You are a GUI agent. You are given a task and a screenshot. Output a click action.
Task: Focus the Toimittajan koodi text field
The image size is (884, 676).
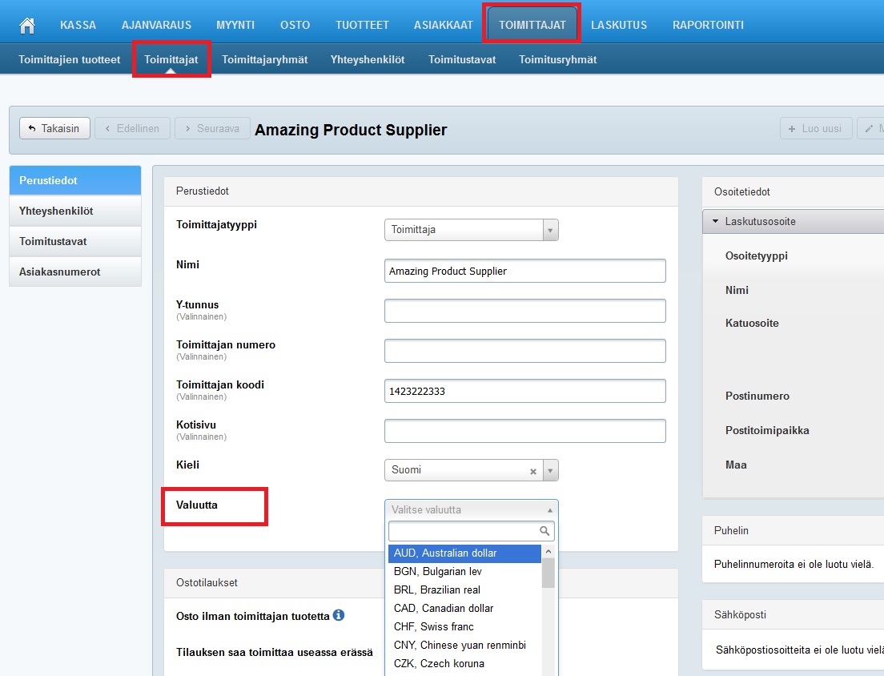[524, 391]
